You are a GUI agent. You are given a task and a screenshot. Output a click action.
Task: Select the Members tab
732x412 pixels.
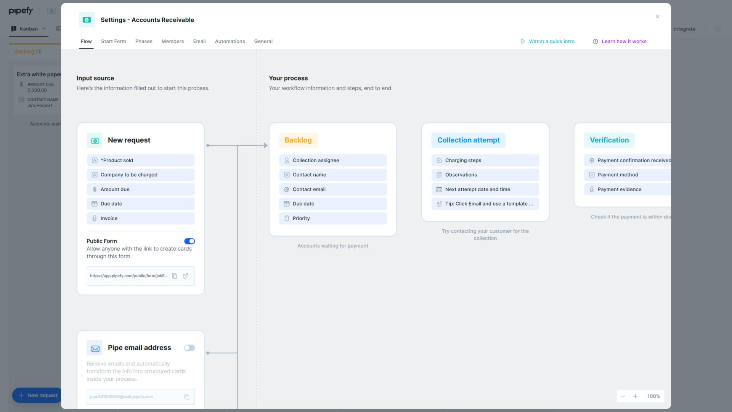tap(173, 41)
